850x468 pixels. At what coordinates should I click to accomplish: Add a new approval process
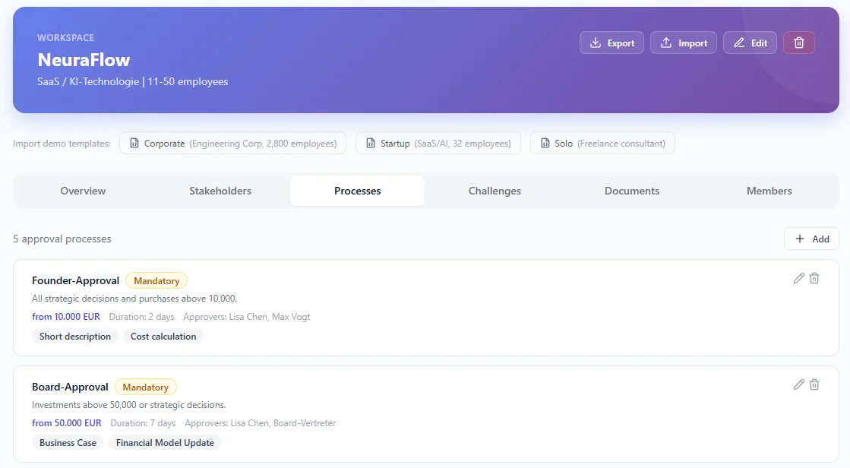[x=811, y=239]
